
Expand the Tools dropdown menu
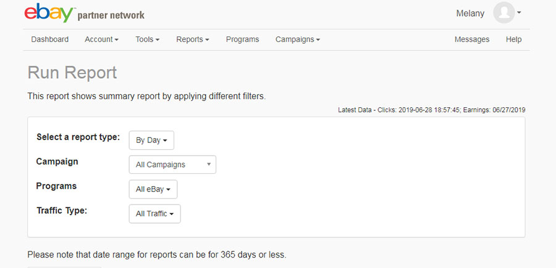(x=148, y=39)
